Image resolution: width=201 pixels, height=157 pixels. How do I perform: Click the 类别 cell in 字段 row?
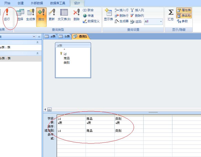pos(129,119)
